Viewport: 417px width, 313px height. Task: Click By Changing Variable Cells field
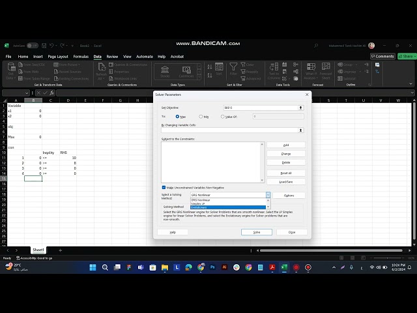(229, 130)
